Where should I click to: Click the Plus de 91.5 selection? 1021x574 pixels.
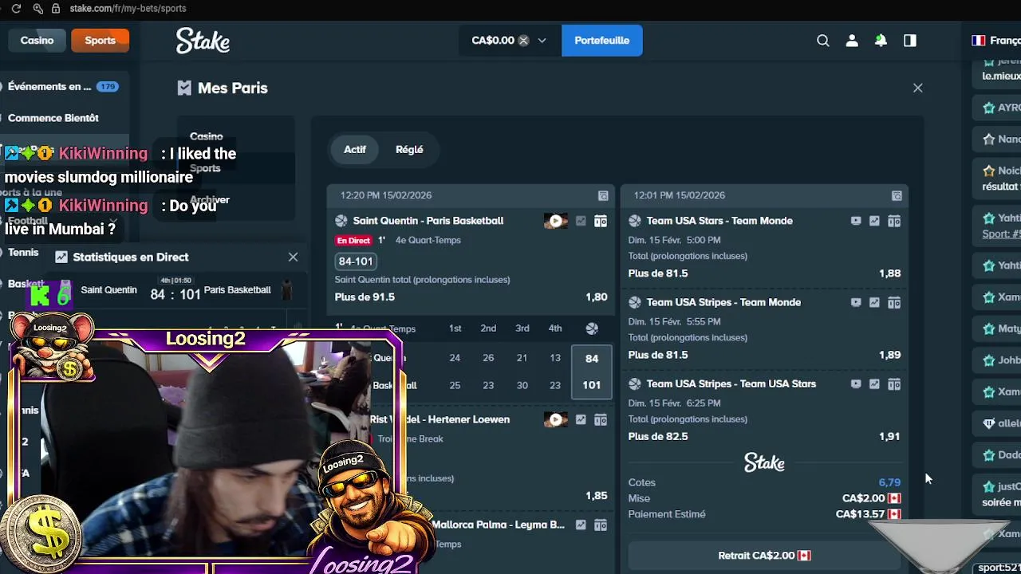pos(365,297)
